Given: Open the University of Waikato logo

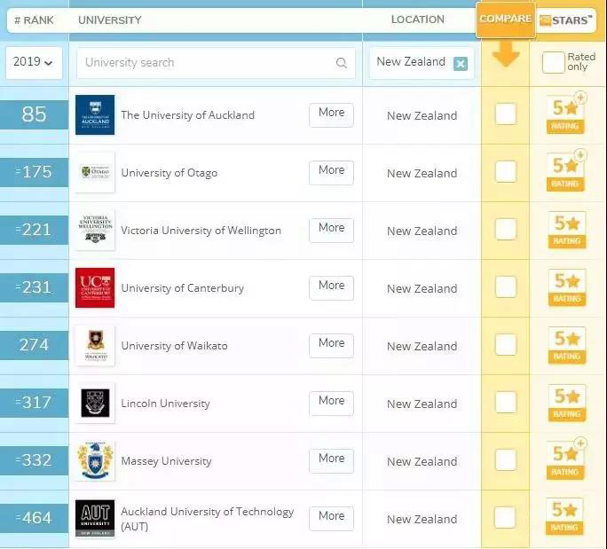Looking at the screenshot, I should [95, 346].
